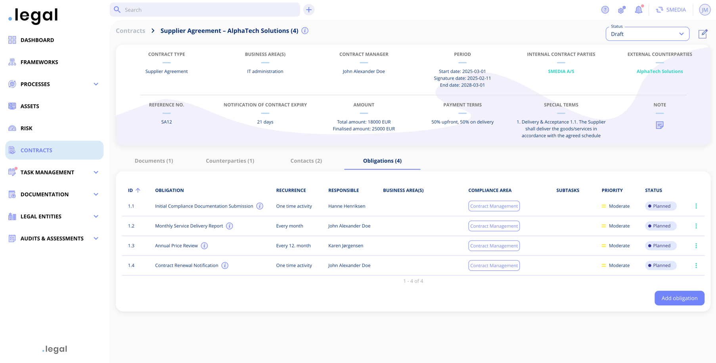The width and height of the screenshot is (716, 363).
Task: Open three-dot menu for obligation 1.2
Action: (x=696, y=226)
